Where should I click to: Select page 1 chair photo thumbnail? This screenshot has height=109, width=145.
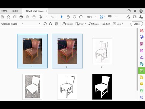pos(32,51)
